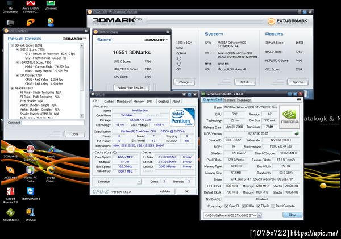Viewport: 341px width, 239px height.
Task: Switch to the Caches tab in CPU-Z
Action: 109,102
